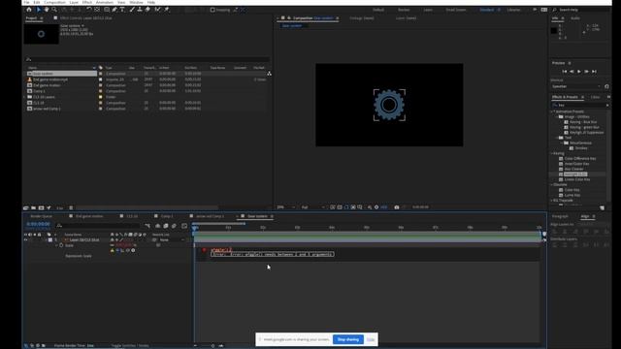Toggle motion blur switch in timeline
Screen dimensions: 621x349
click(174, 226)
